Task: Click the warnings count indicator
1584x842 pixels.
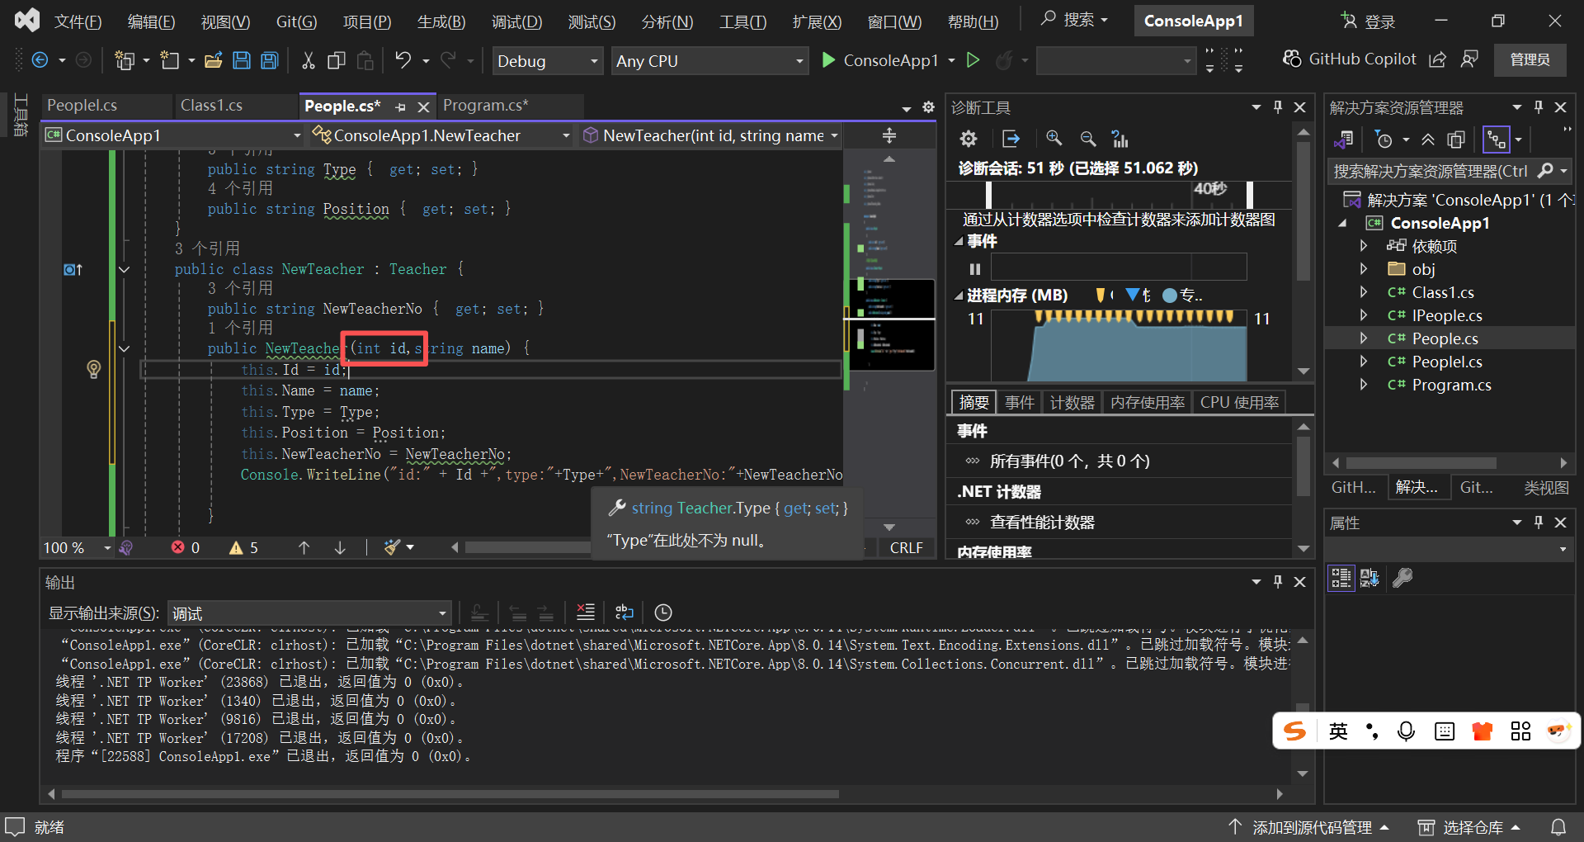Action: click(x=244, y=547)
